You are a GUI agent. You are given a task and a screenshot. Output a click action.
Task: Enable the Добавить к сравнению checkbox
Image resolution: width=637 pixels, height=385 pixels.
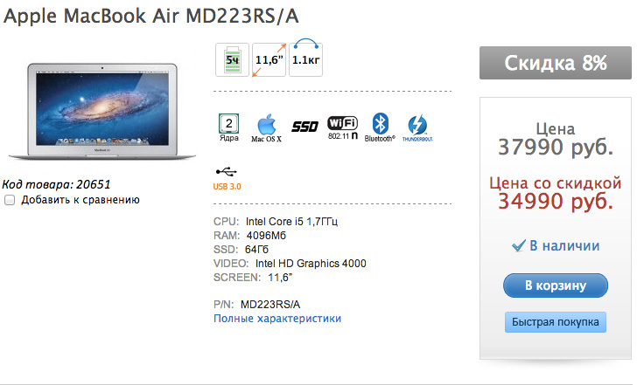(x=10, y=200)
